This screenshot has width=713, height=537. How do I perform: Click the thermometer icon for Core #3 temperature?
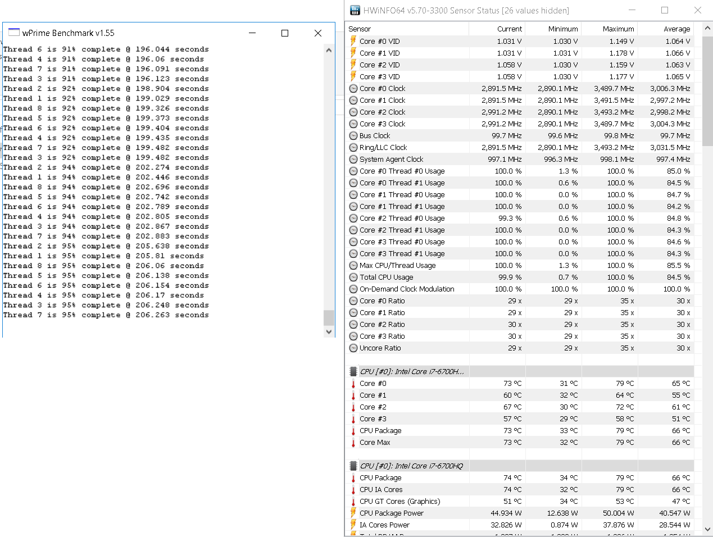coord(353,418)
